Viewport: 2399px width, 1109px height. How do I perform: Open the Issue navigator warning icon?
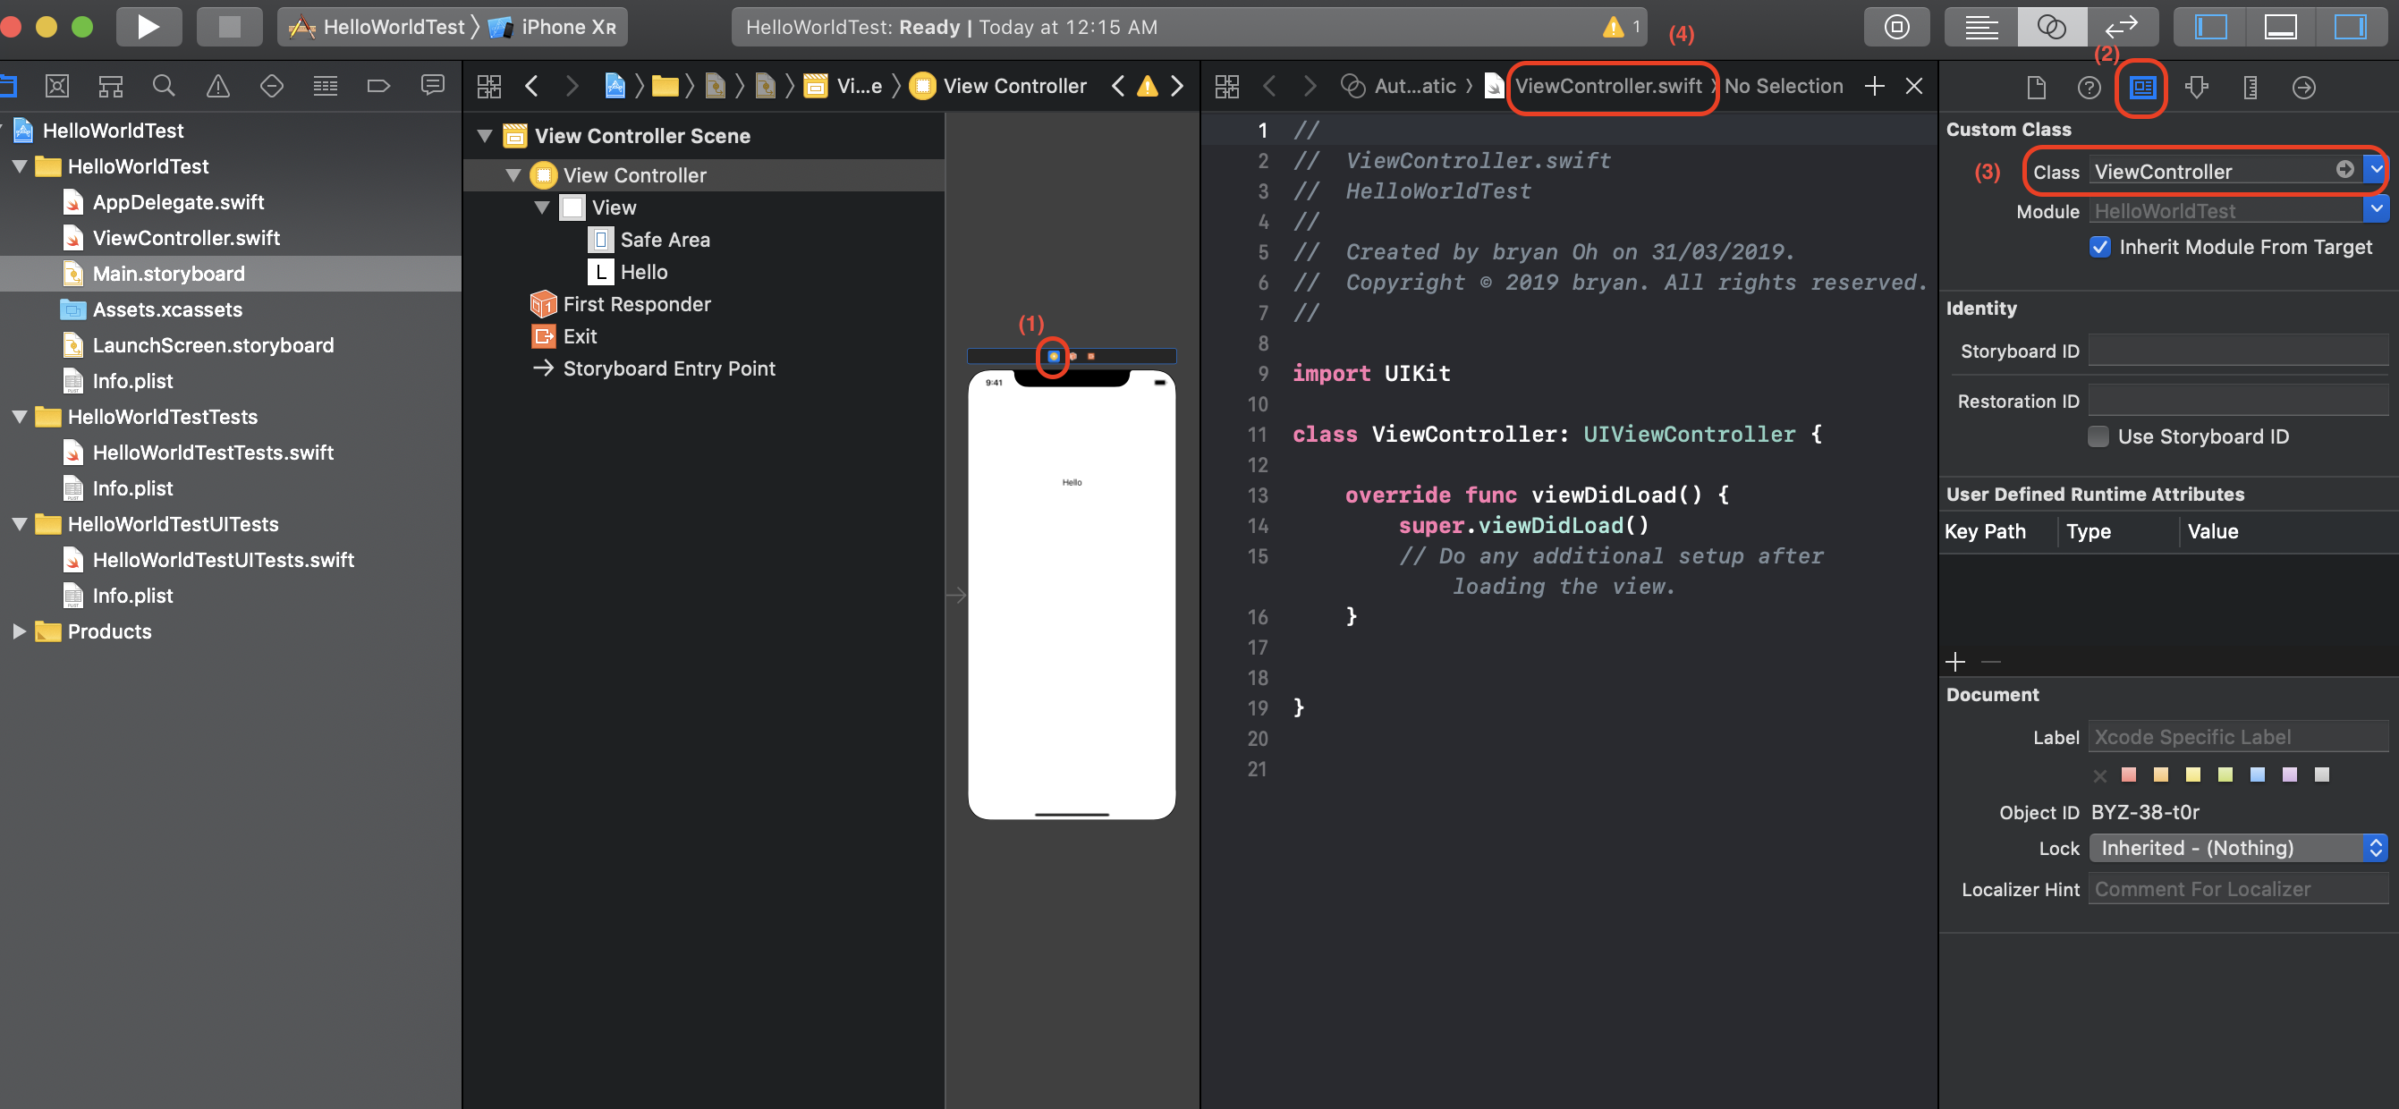click(x=218, y=87)
